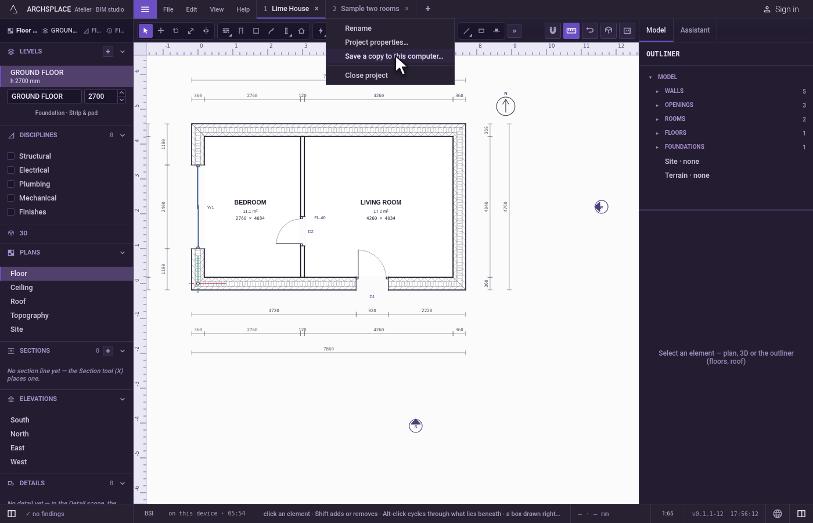813x523 pixels.
Task: Switch to the Assistant panel tab
Action: pyautogui.click(x=695, y=30)
